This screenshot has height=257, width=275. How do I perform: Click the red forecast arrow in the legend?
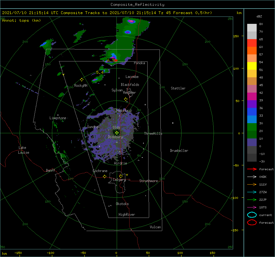click(x=252, y=169)
